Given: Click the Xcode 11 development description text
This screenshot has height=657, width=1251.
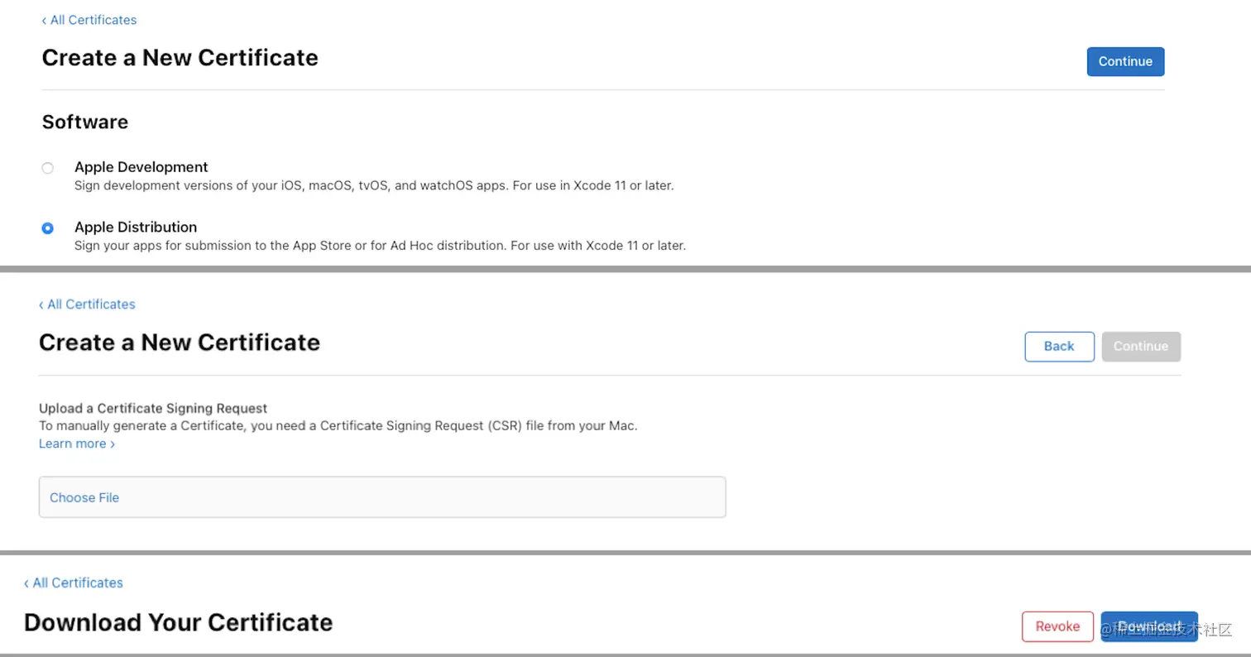Looking at the screenshot, I should [374, 185].
